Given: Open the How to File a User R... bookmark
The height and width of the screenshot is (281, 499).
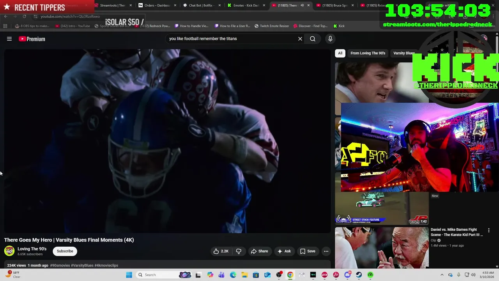Looking at the screenshot, I should pyautogui.click(x=232, y=26).
